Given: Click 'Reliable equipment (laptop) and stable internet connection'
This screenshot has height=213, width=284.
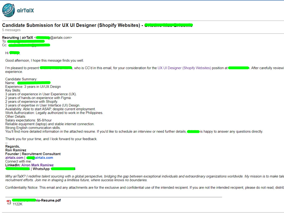Looking at the screenshot, I should (x=50, y=124).
